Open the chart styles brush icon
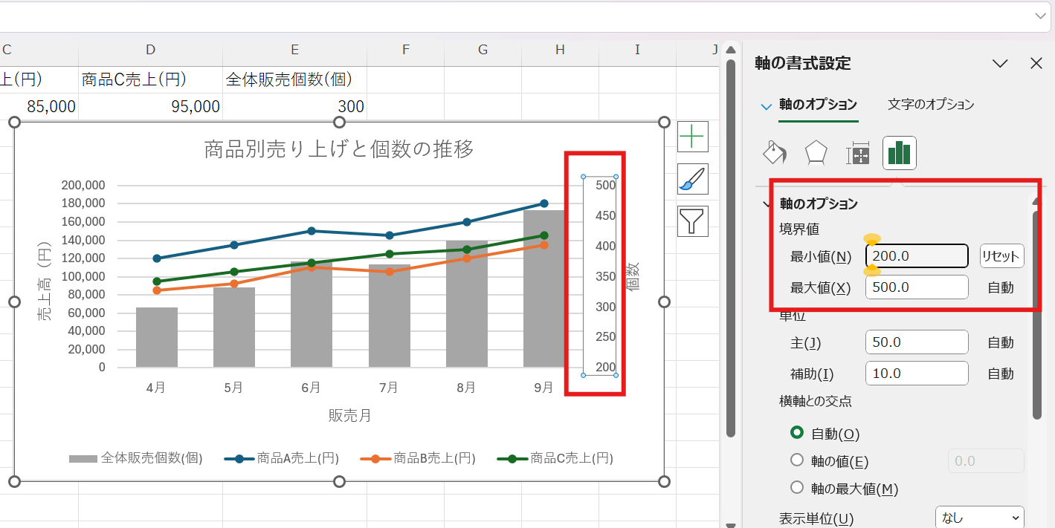The width and height of the screenshot is (1055, 528). coord(692,178)
